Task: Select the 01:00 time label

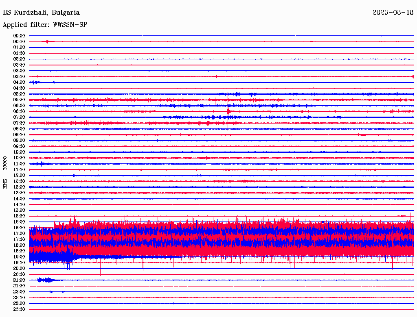Action: point(19,48)
